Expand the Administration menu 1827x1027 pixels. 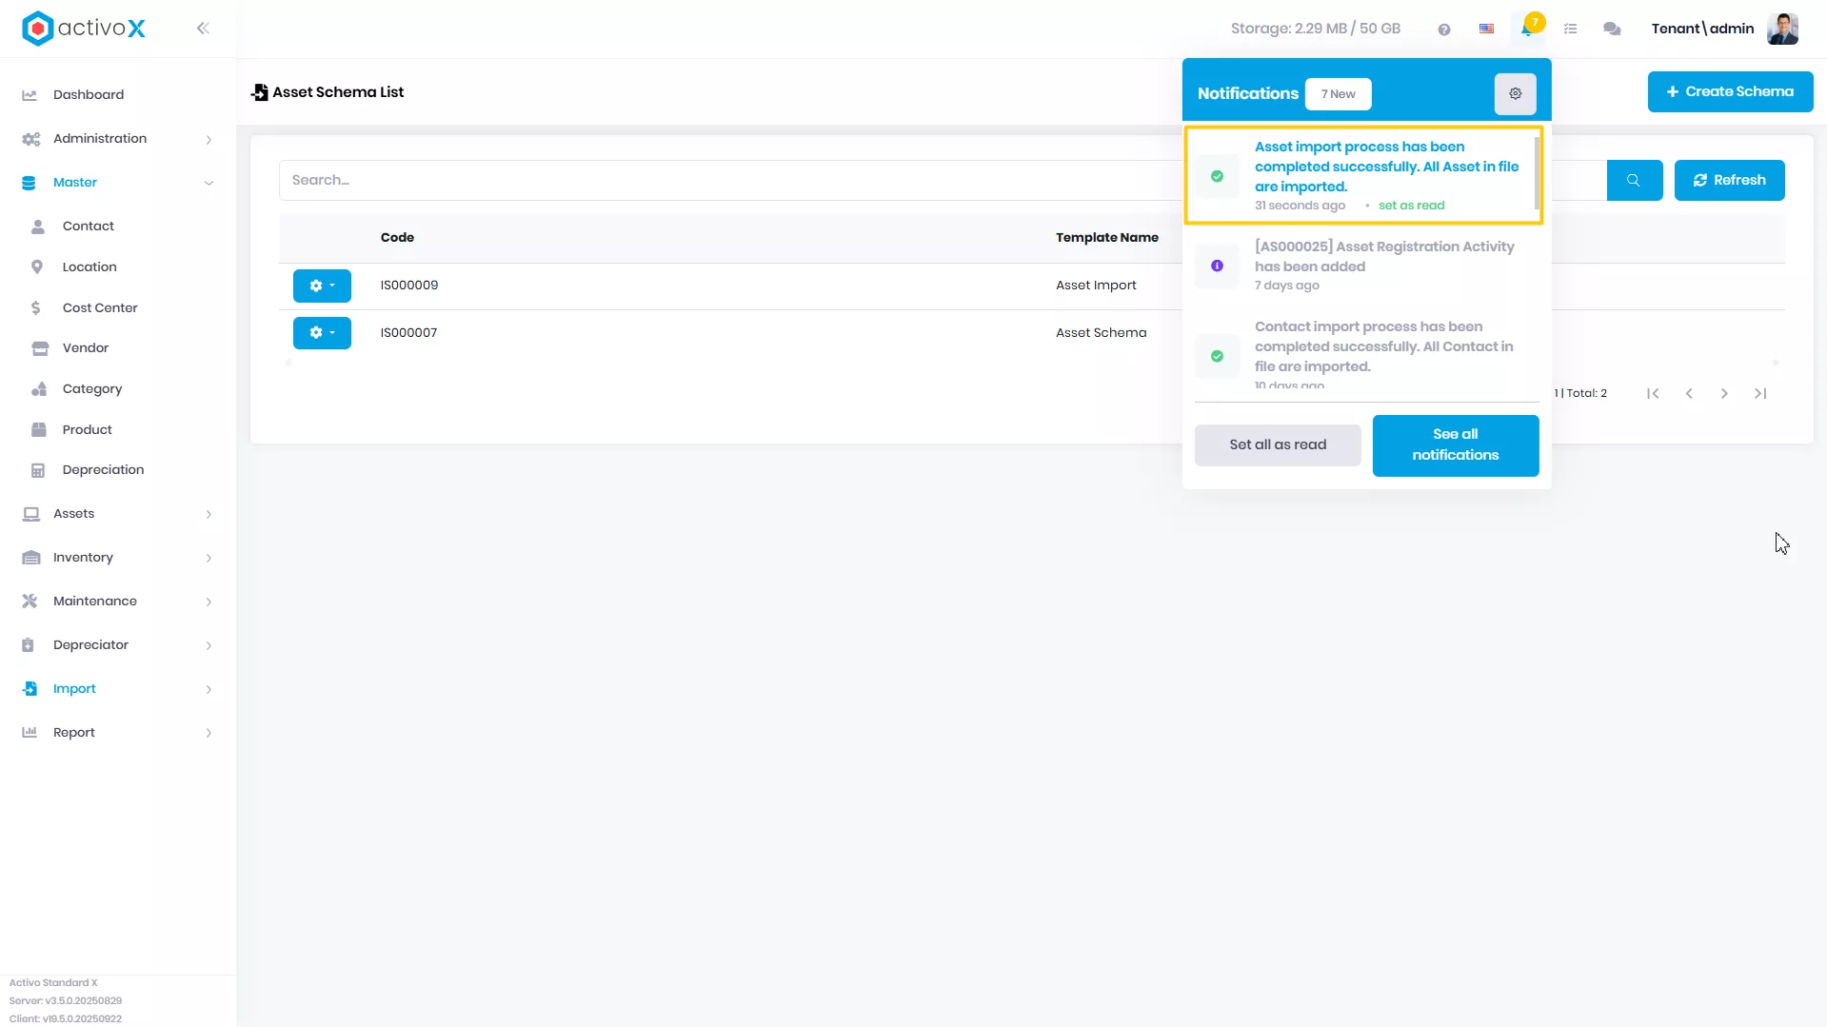click(118, 139)
